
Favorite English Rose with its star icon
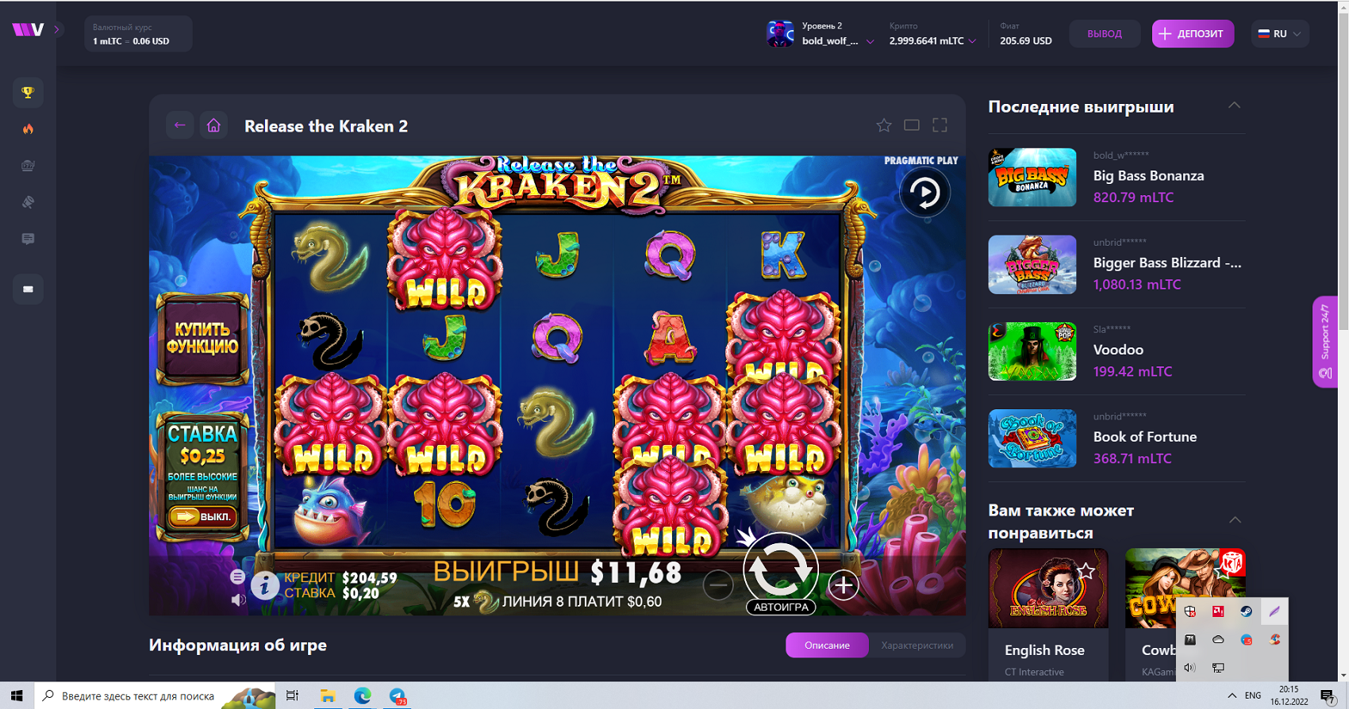point(1086,571)
